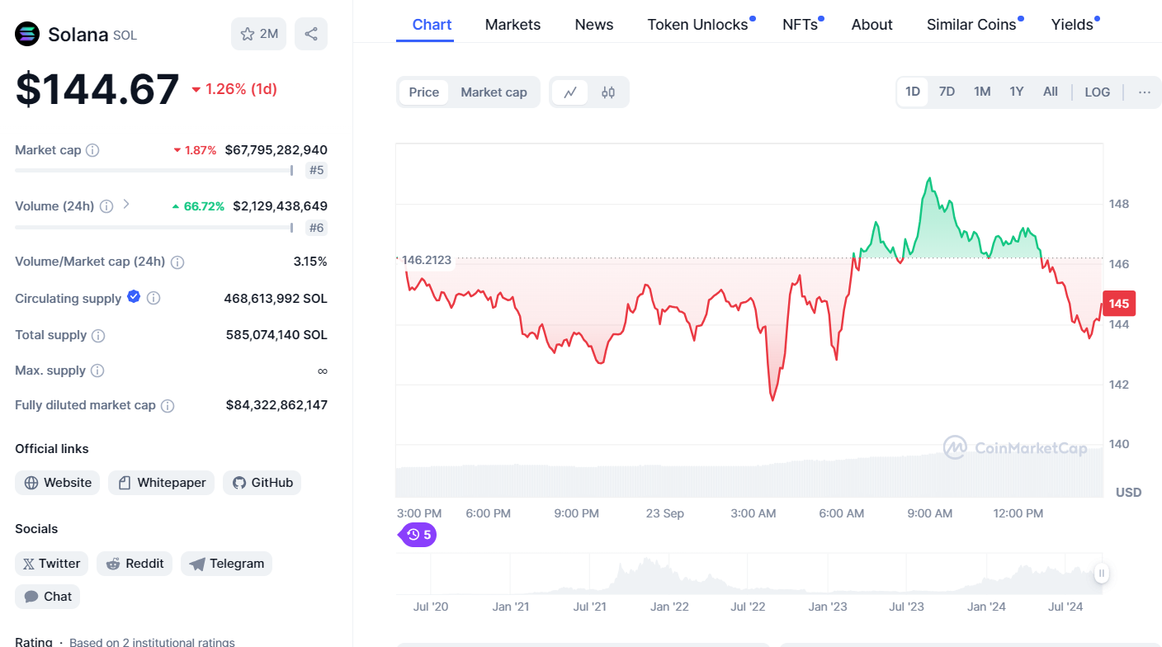1162x647 pixels.
Task: Click the $67,795,282,940 market cap value
Action: point(276,150)
